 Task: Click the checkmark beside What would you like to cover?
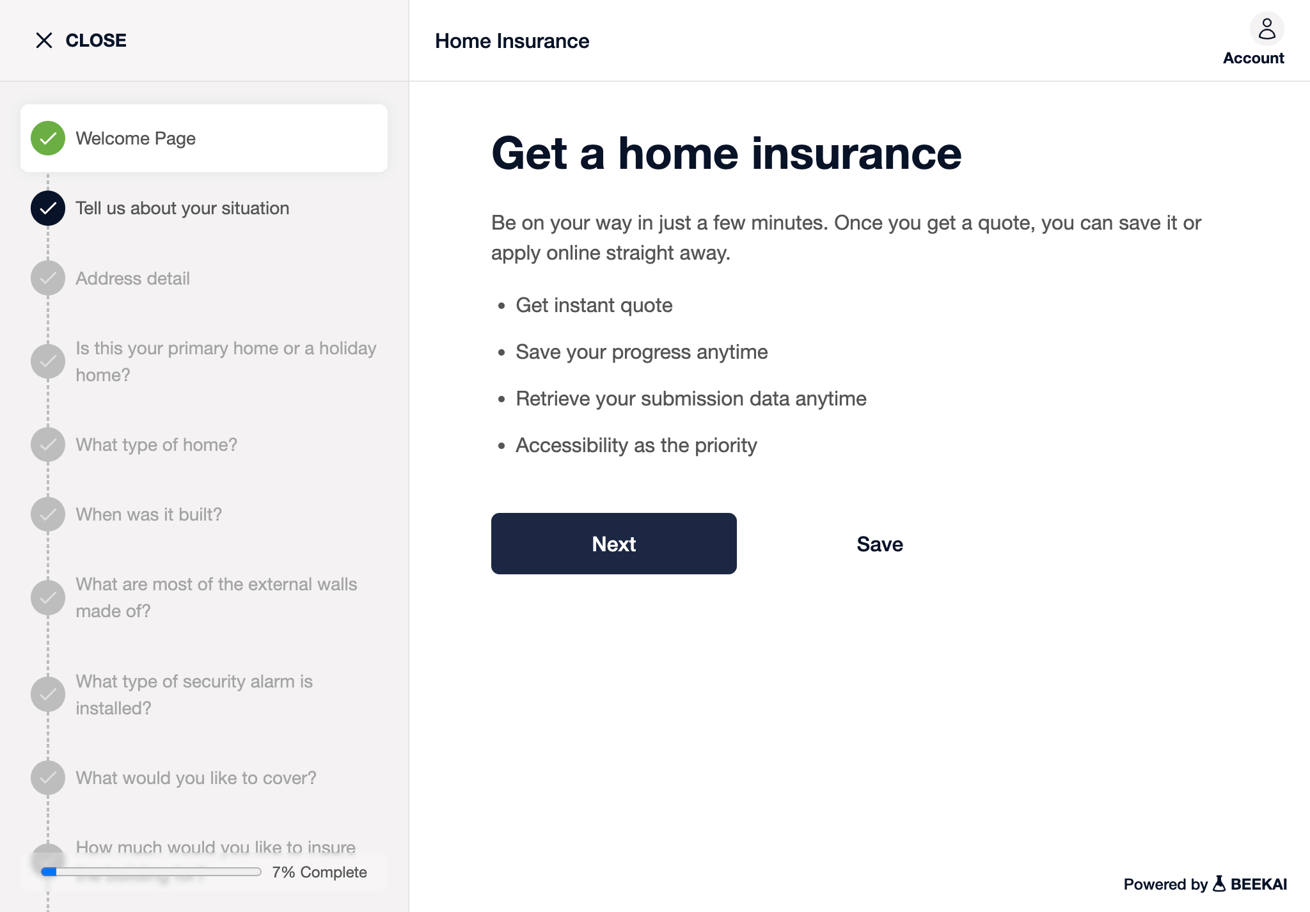[48, 778]
